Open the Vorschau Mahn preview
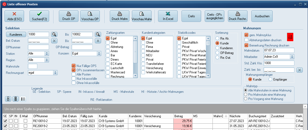Image resolution: width=308 pixels, height=130 pixels. 142,16
